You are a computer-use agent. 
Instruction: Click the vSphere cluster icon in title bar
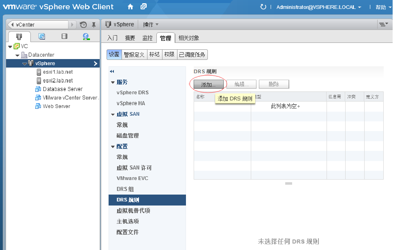[108, 24]
